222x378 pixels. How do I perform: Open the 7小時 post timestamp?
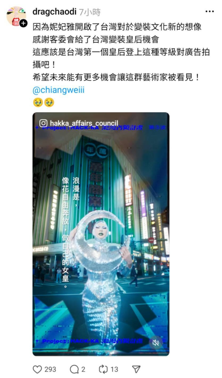(x=90, y=12)
